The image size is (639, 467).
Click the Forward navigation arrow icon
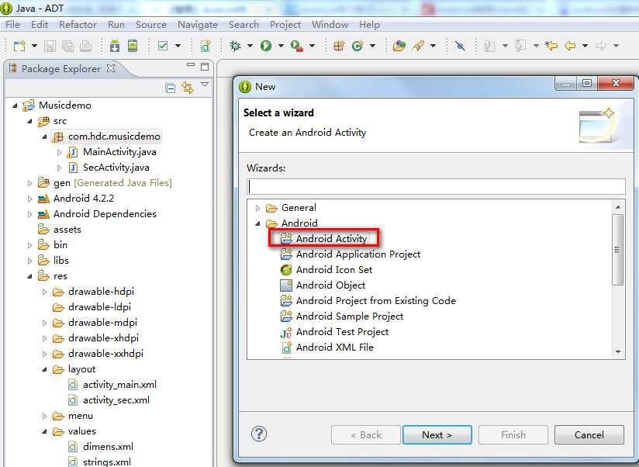click(601, 46)
